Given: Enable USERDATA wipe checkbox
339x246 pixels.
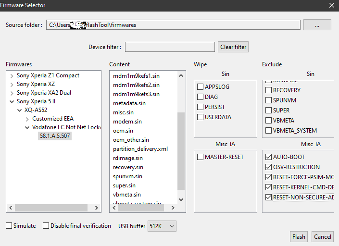Looking at the screenshot, I should 200,117.
